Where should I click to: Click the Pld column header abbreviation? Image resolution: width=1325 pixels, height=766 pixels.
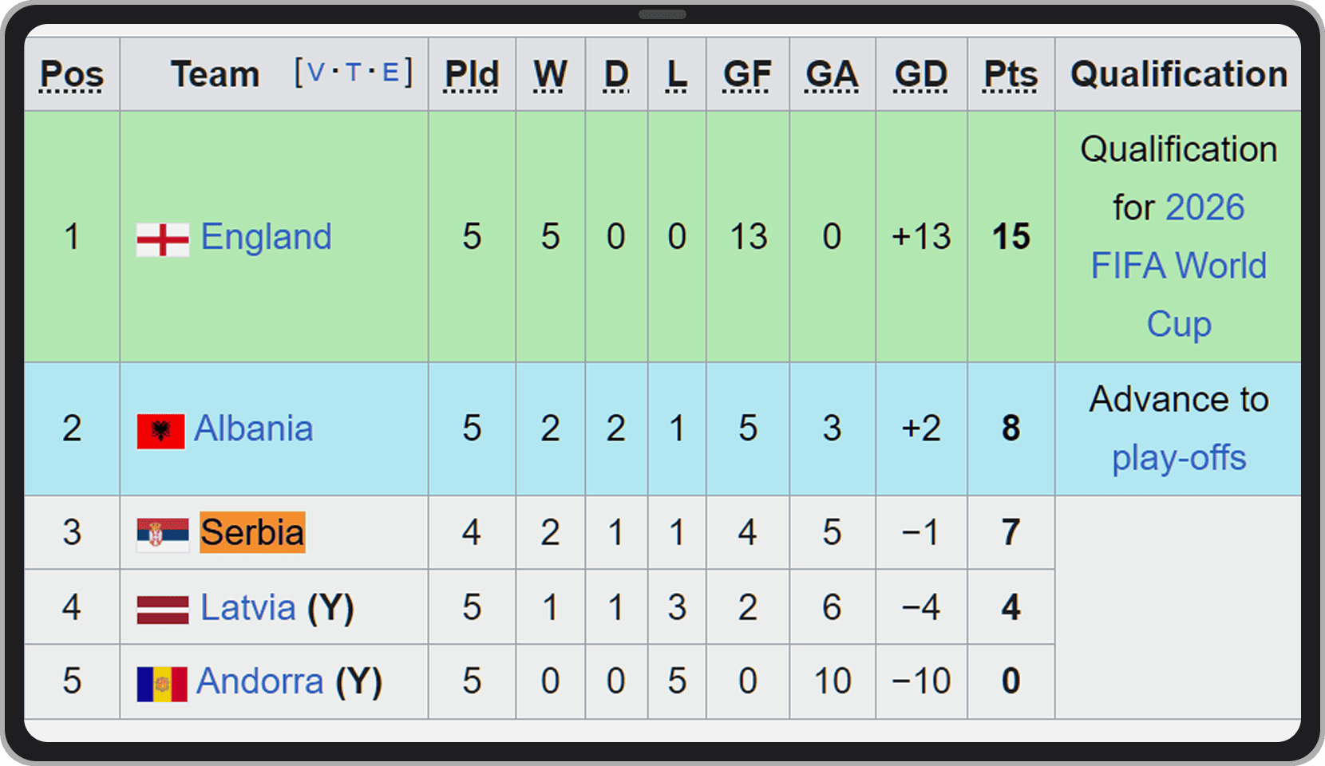[472, 75]
